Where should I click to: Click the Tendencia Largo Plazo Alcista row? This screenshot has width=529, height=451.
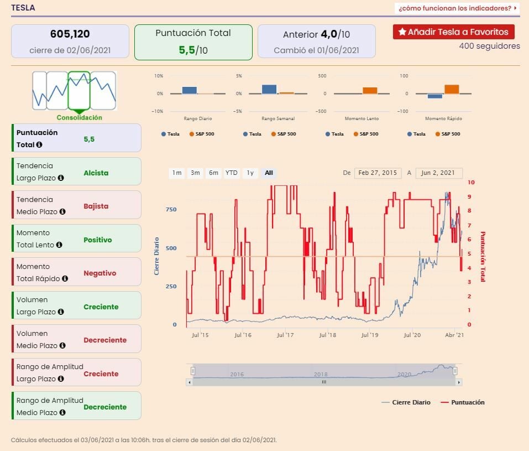77,172
